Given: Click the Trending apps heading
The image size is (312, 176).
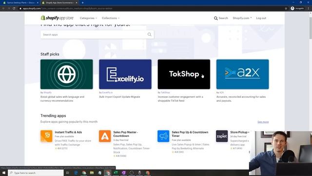Looking at the screenshot, I should click(53, 116).
